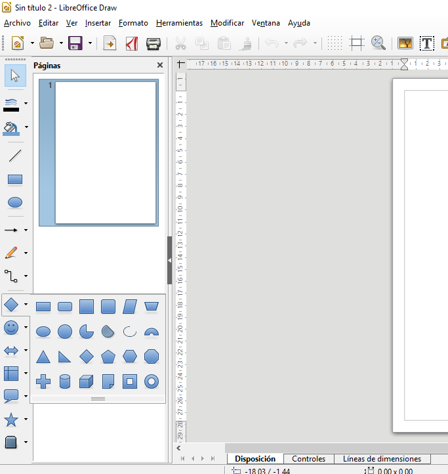
Task: Pick the circle pie shape
Action: click(x=87, y=332)
